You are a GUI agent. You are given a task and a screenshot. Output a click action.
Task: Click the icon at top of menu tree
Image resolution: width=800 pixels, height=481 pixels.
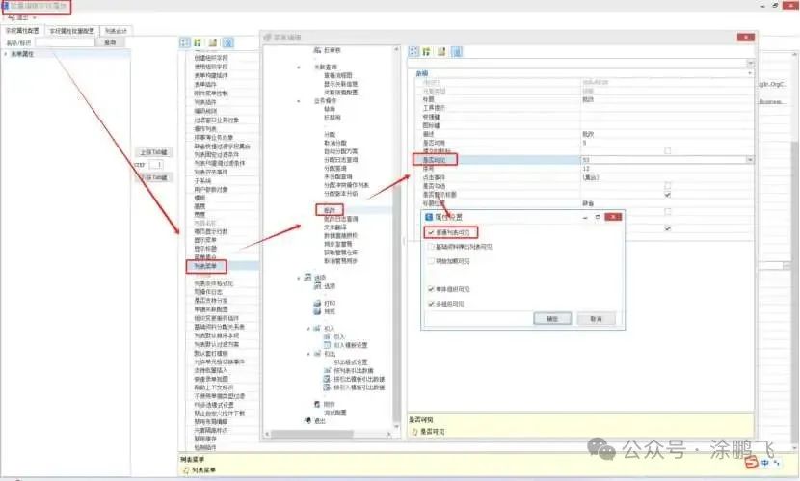coord(317,50)
